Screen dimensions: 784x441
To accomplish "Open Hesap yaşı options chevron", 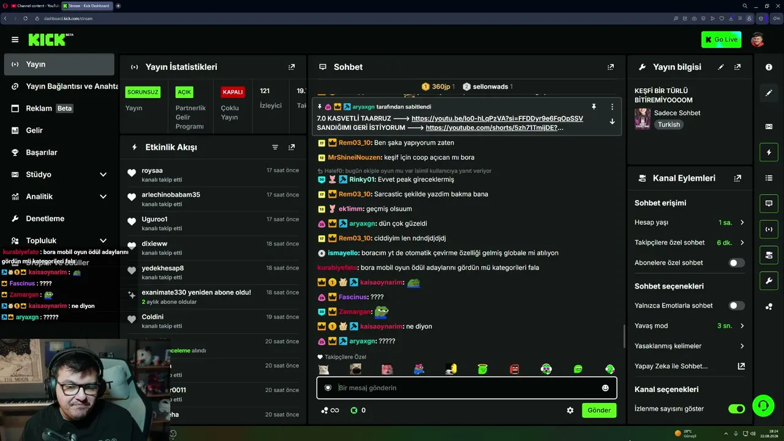I will 742,222.
